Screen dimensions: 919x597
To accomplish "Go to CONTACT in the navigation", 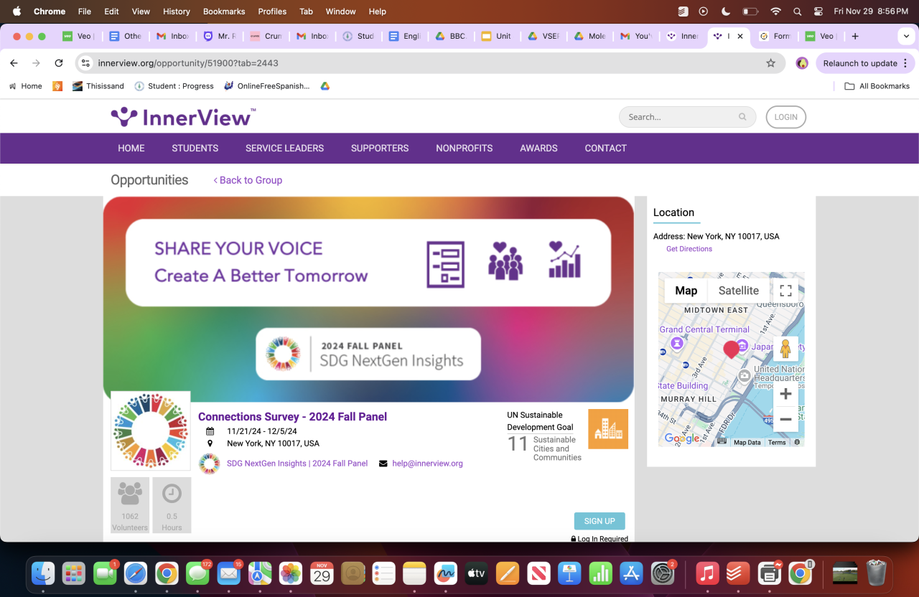I will [x=606, y=149].
